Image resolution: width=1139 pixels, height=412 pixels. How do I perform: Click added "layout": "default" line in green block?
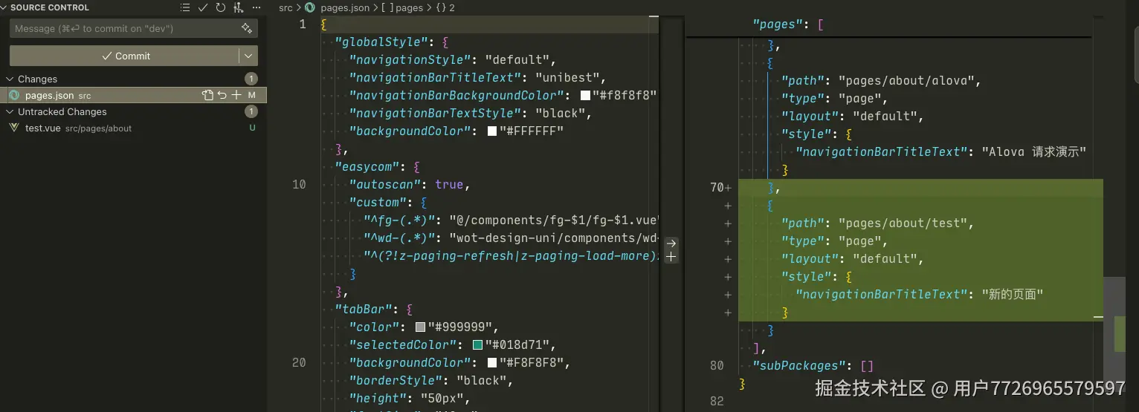pyautogui.click(x=852, y=259)
